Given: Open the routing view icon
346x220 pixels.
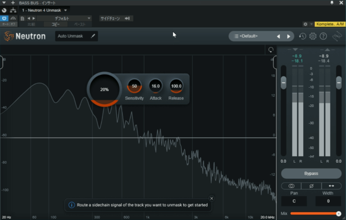Looking at the screenshot, I should (13, 10).
